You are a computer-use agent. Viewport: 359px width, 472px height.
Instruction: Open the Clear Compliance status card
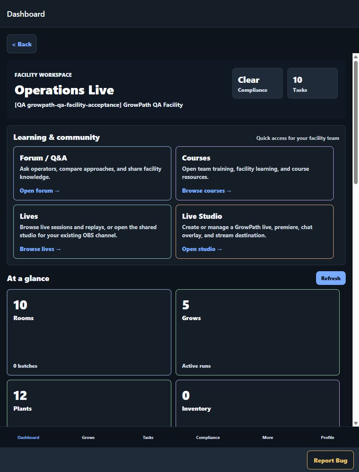(258, 83)
